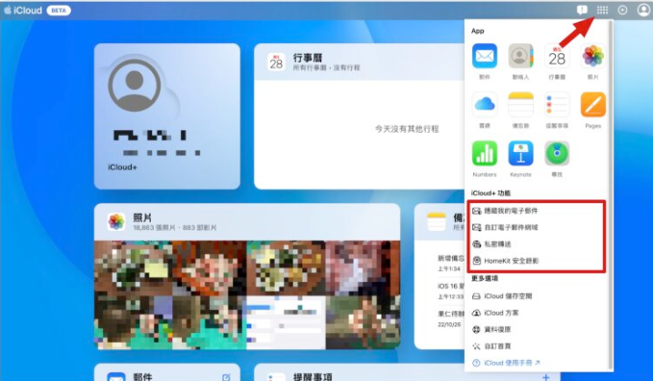653x381 pixels.
Task: Open the note dated 上午1:34
Action: point(451,264)
